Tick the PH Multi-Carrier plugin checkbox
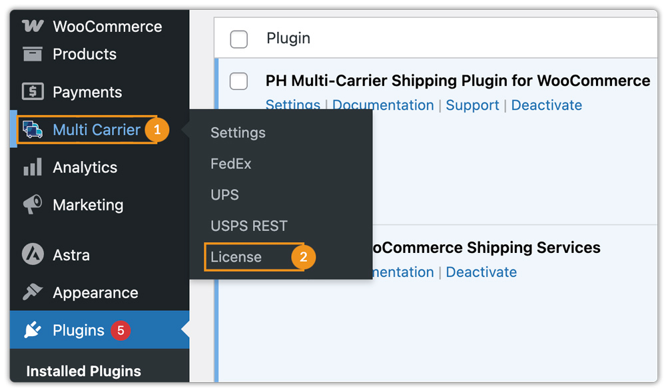666x392 pixels. coord(238,81)
